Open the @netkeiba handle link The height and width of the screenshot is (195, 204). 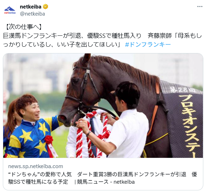[32, 14]
